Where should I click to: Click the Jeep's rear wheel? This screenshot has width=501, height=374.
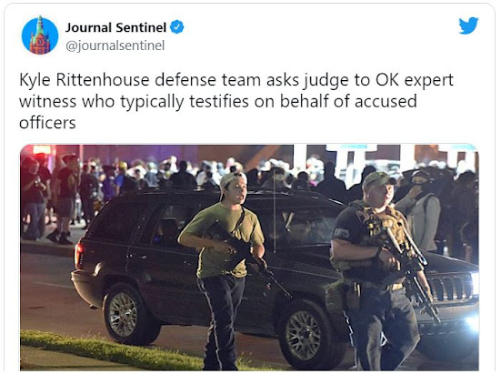point(124,314)
